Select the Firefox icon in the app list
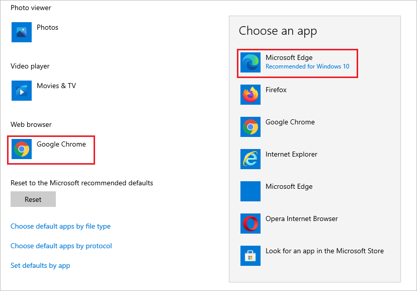Screen dimensions: 417x291 point(250,94)
